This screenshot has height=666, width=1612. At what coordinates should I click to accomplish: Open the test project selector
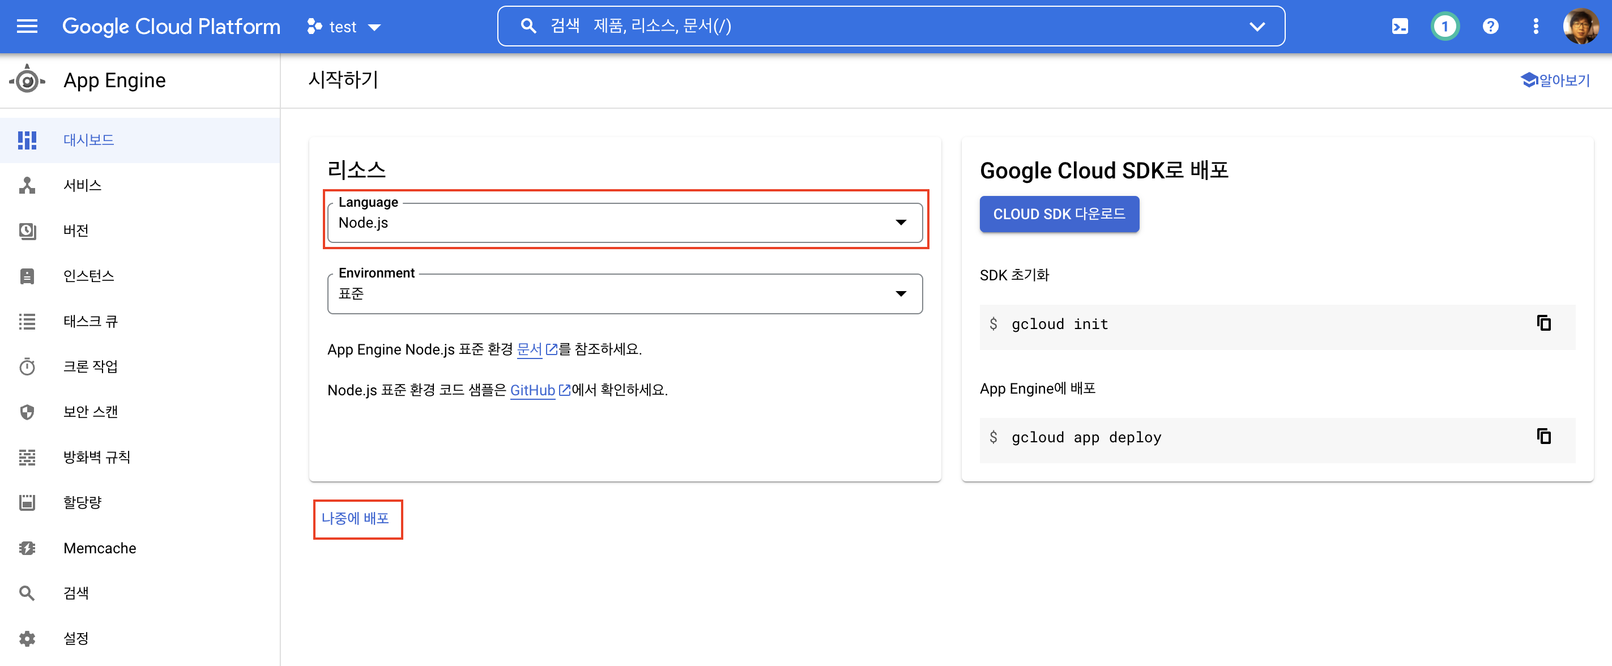[x=344, y=27]
